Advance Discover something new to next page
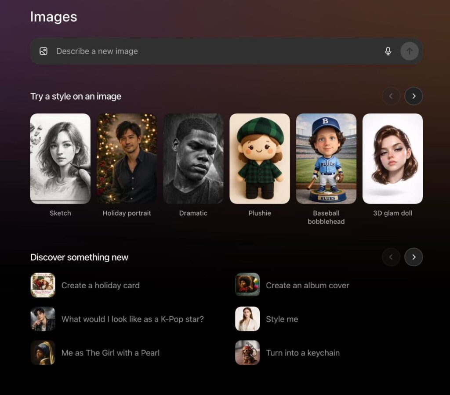 [x=413, y=257]
